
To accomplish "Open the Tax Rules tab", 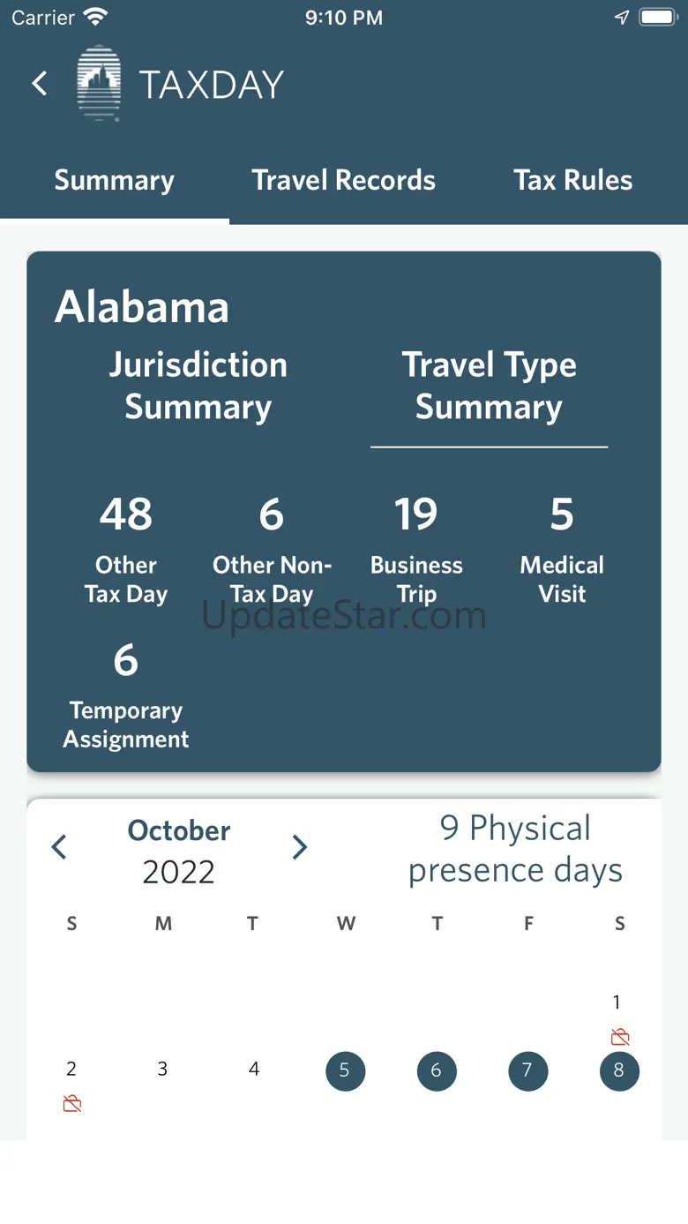I will 573,180.
